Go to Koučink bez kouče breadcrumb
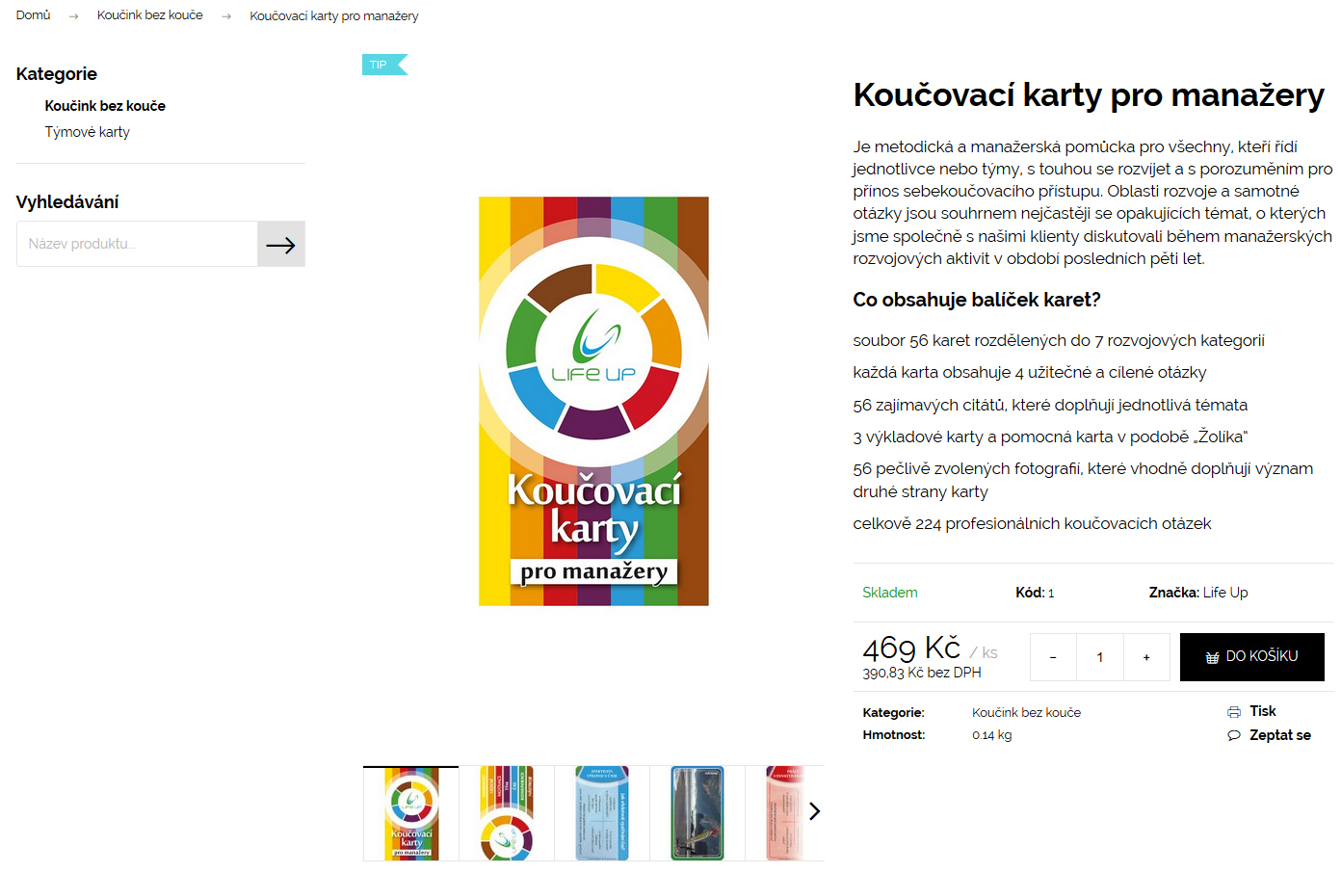1341x873 pixels. 150,15
